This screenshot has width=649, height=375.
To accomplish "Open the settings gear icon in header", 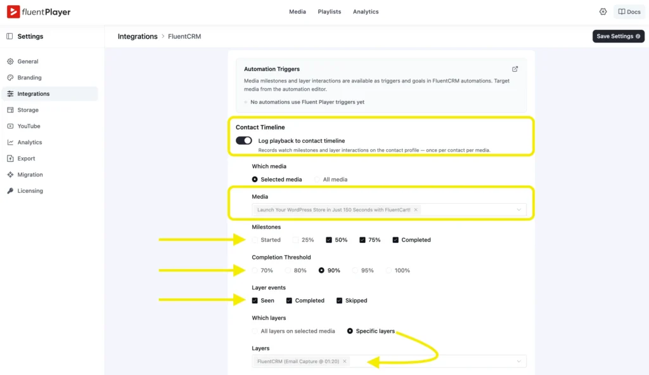I will tap(603, 11).
